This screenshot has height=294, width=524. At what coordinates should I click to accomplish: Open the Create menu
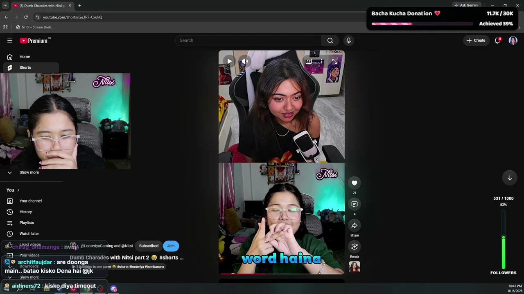pyautogui.click(x=476, y=40)
